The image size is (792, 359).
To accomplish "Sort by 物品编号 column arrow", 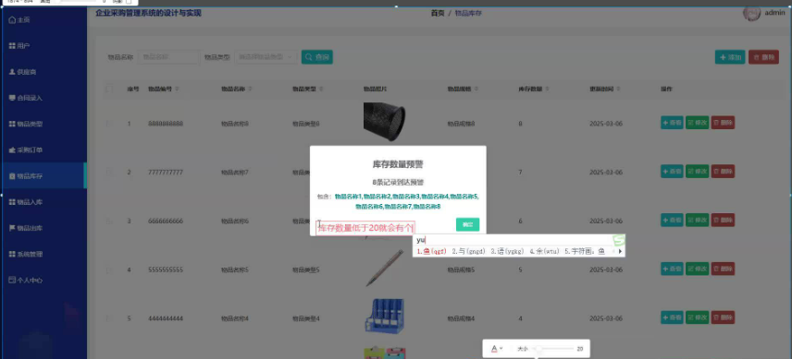I will click(x=178, y=90).
